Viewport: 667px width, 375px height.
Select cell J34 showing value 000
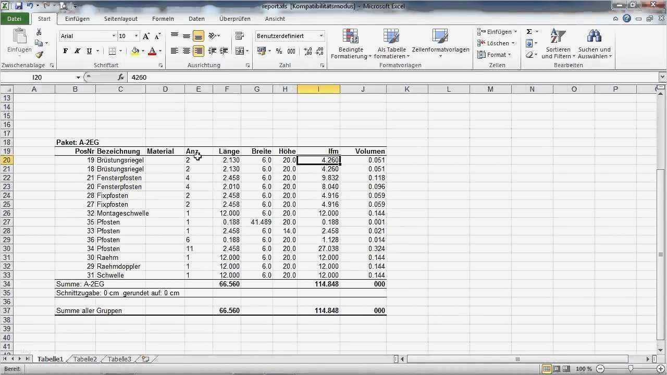363,284
